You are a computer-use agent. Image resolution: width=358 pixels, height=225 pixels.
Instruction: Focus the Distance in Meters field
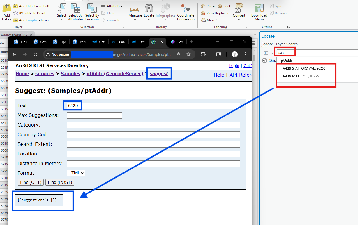point(153,163)
